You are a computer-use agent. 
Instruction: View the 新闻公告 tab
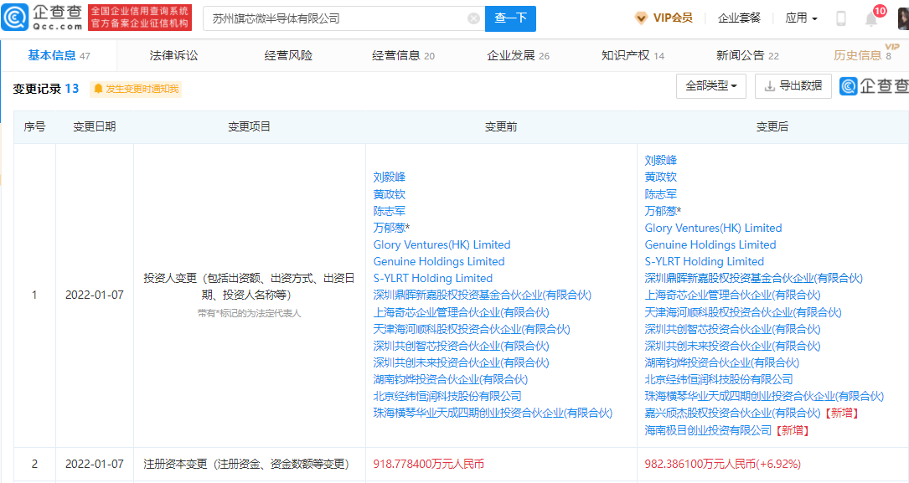[747, 55]
